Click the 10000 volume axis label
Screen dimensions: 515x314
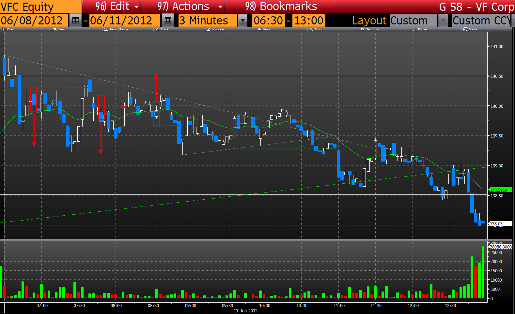pyautogui.click(x=496, y=280)
